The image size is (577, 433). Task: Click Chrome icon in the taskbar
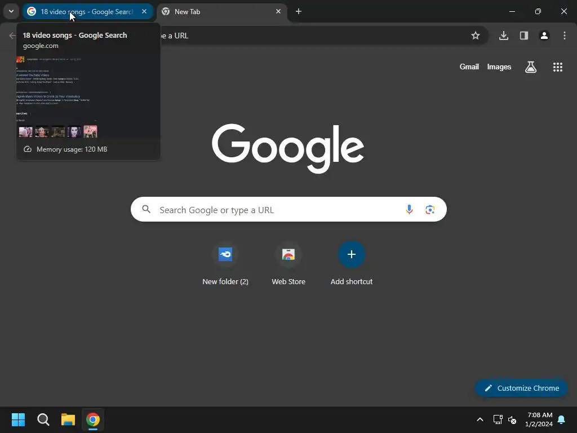(x=93, y=419)
